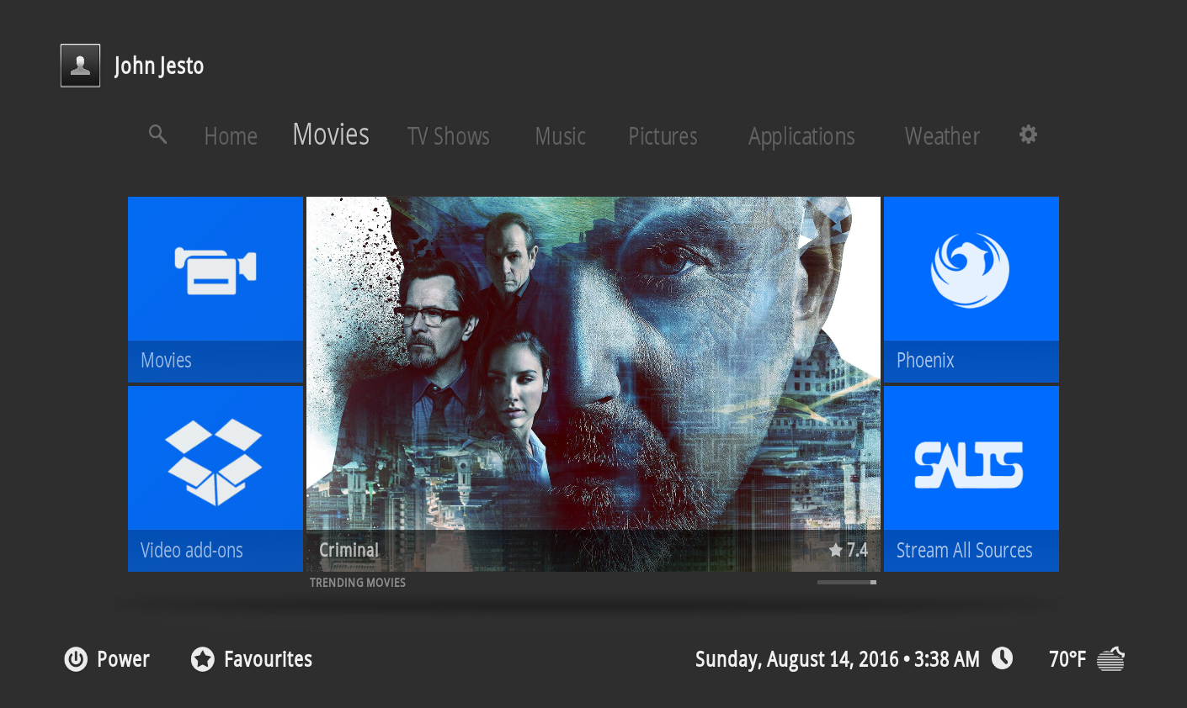Click the Power icon
Viewport: 1187px width, 708px height.
coord(76,659)
